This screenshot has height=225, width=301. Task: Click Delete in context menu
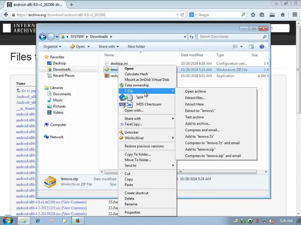click(x=129, y=199)
